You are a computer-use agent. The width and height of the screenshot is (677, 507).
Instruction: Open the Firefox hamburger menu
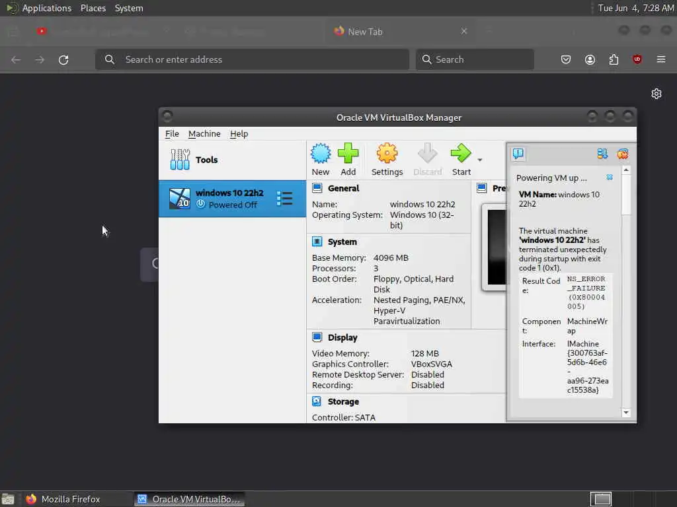661,59
